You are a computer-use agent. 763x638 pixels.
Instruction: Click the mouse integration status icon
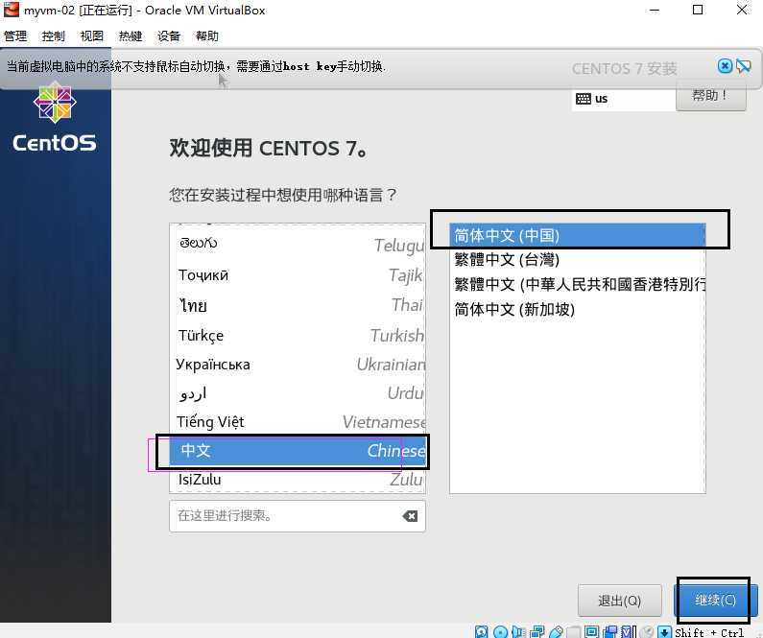point(647,631)
